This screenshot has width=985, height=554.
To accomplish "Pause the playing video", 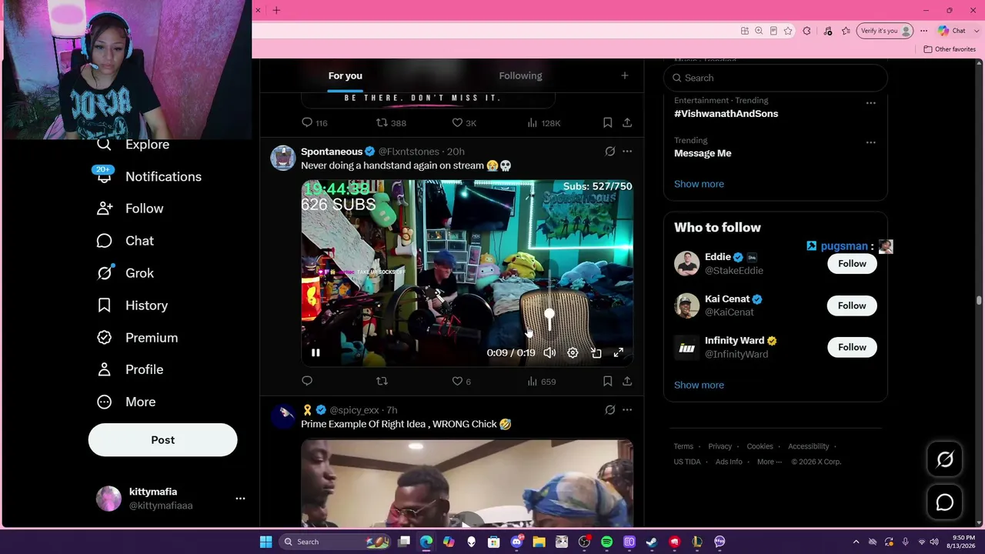I will (316, 352).
